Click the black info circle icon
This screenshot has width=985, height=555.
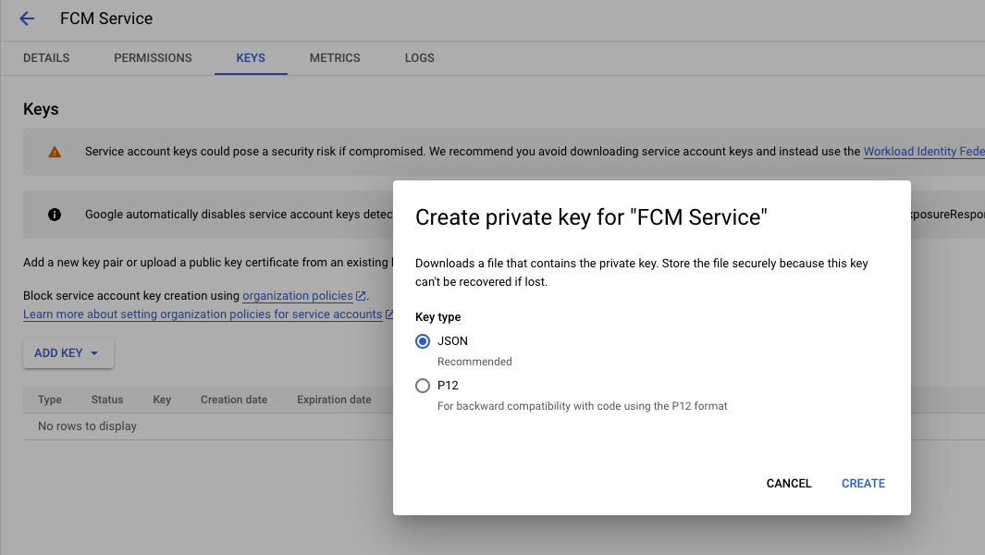[x=55, y=215]
